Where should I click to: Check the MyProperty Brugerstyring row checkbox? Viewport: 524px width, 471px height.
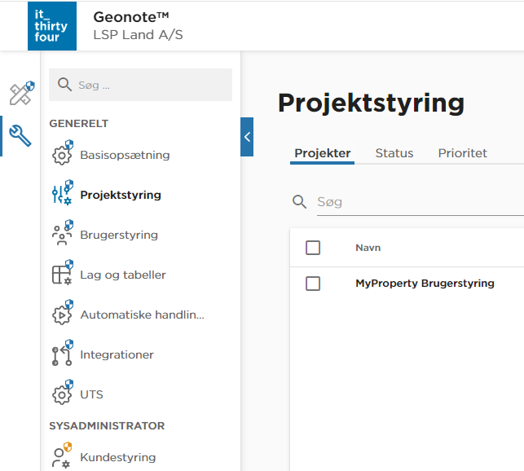click(x=313, y=284)
